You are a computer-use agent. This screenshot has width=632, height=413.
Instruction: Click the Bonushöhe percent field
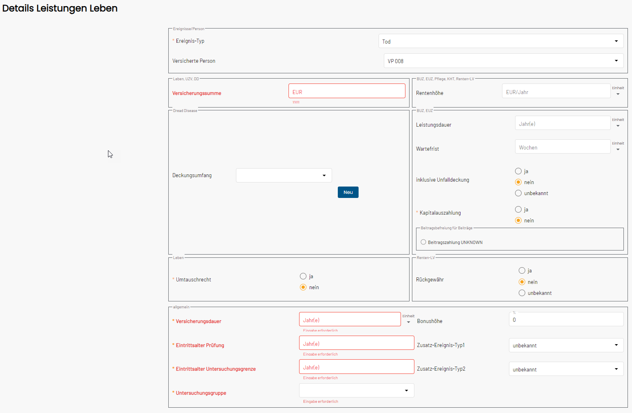[566, 319]
